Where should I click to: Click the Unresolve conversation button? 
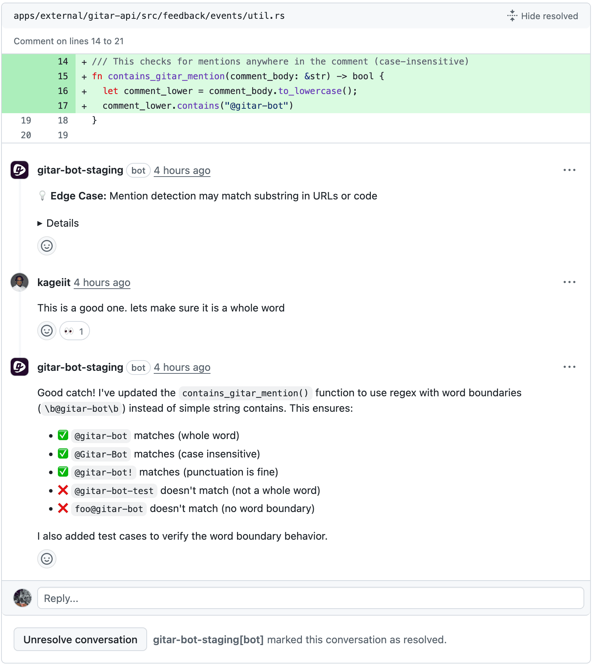click(x=80, y=640)
